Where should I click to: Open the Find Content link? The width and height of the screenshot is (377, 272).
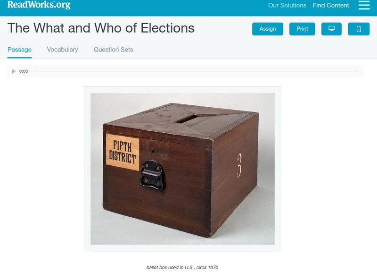pos(331,6)
